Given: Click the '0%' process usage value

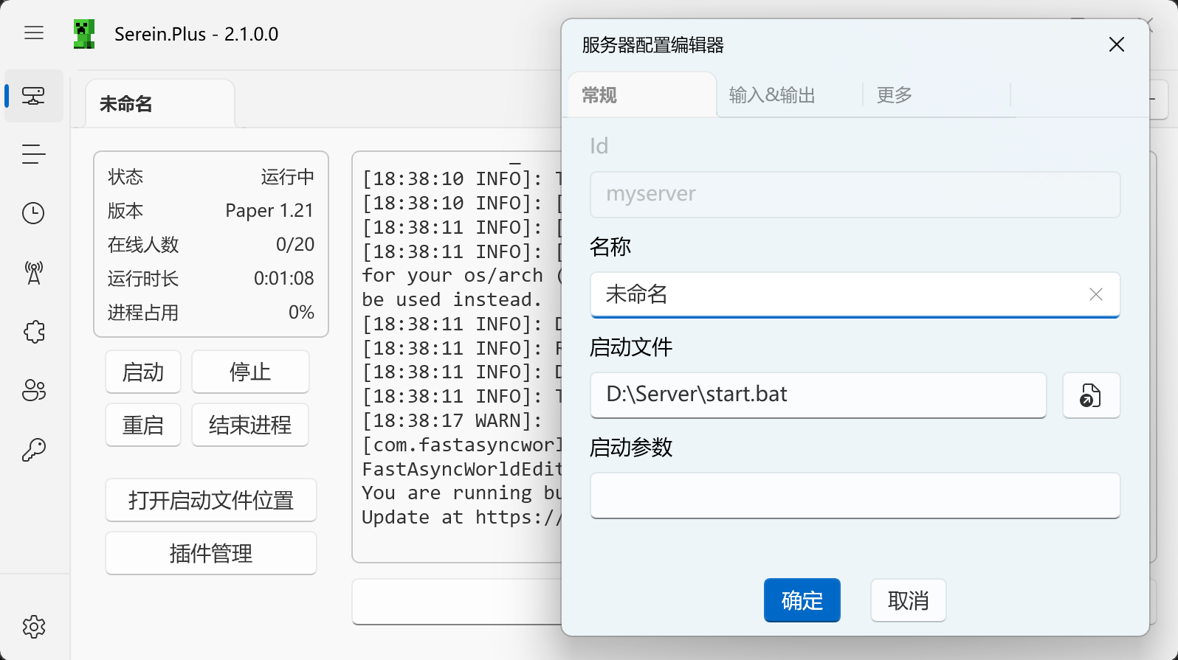Looking at the screenshot, I should [x=301, y=313].
